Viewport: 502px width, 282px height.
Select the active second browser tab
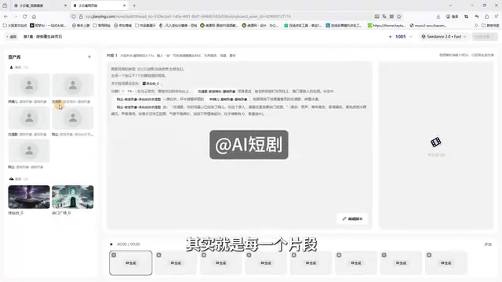(x=100, y=5)
